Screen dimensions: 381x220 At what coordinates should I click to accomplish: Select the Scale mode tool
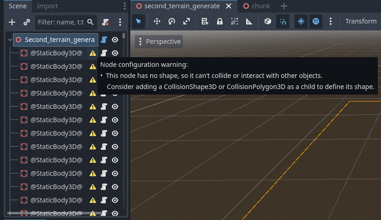[187, 21]
